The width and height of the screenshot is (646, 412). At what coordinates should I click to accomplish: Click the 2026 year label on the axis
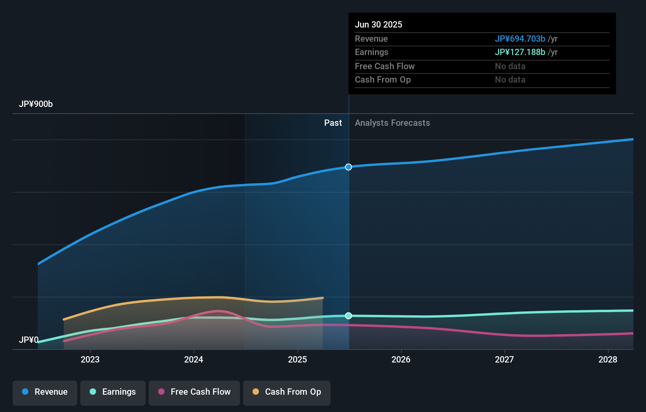click(401, 359)
